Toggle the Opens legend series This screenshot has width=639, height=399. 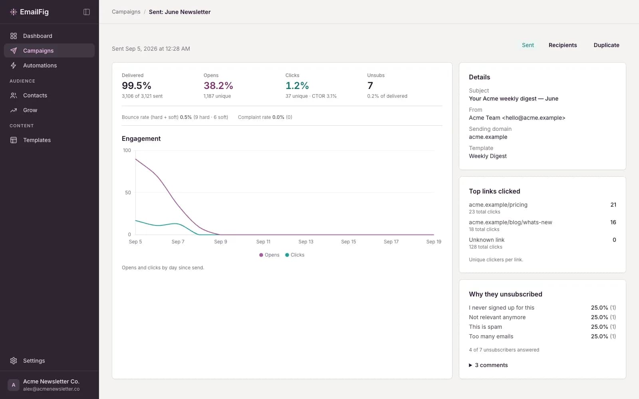pyautogui.click(x=269, y=255)
